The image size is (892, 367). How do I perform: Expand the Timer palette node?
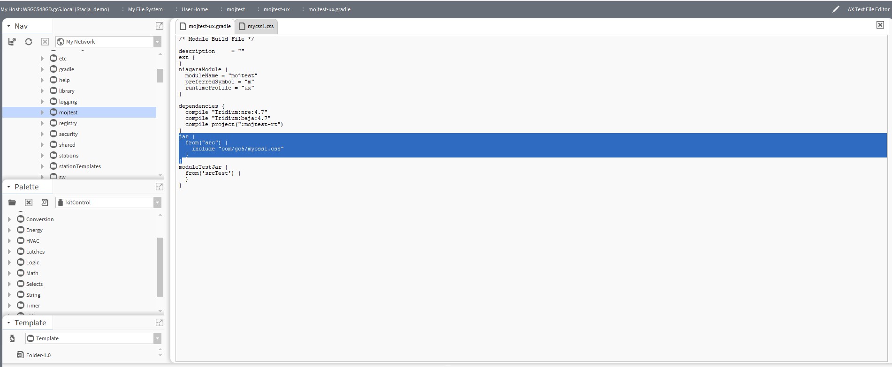(9, 306)
